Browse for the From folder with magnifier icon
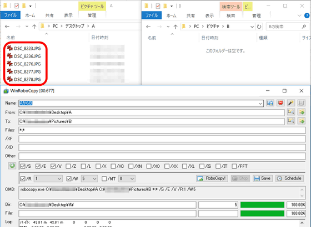This screenshot has height=227, width=311. [x=291, y=112]
